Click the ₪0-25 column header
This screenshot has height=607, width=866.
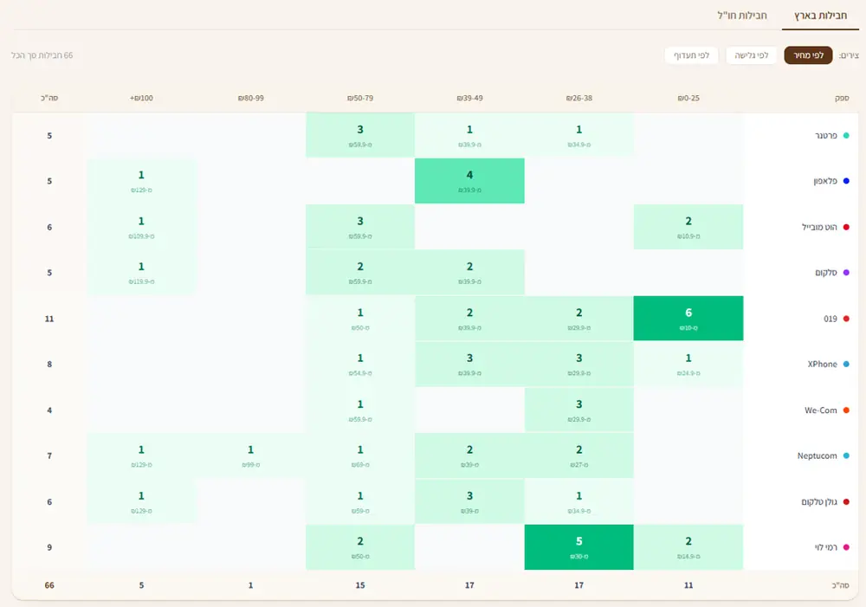[x=688, y=98]
